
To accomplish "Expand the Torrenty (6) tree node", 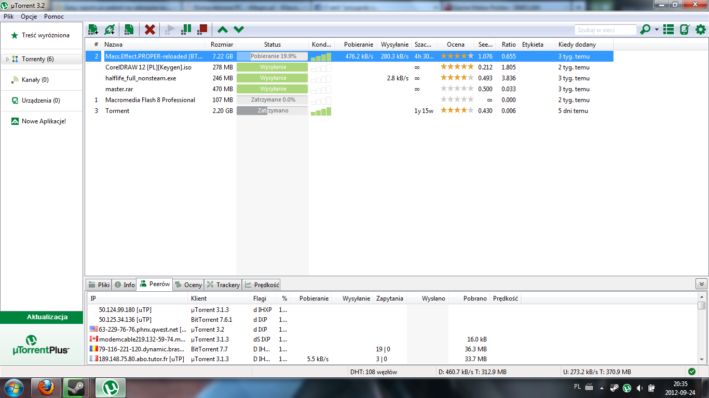I will (7, 60).
